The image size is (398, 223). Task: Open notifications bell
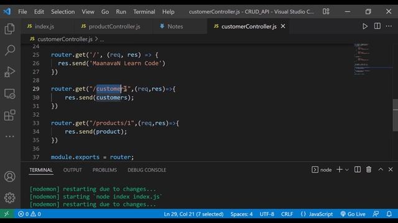click(x=389, y=214)
